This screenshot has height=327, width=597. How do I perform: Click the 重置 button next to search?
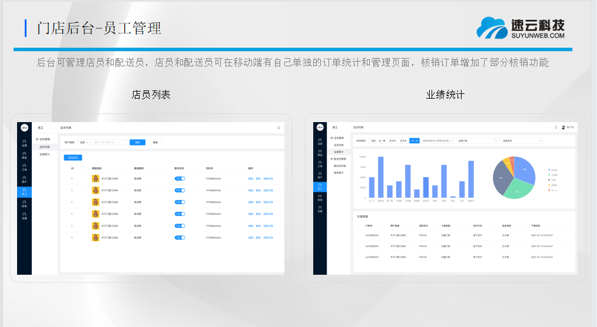pyautogui.click(x=155, y=142)
